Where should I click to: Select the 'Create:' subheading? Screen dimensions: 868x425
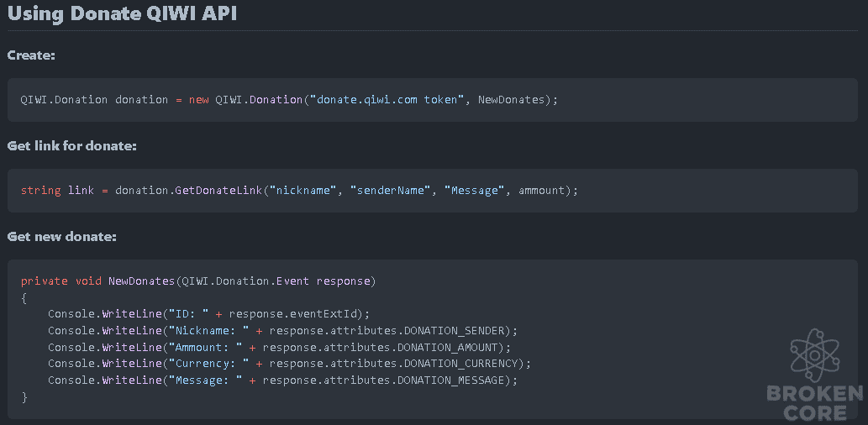pyautogui.click(x=32, y=56)
